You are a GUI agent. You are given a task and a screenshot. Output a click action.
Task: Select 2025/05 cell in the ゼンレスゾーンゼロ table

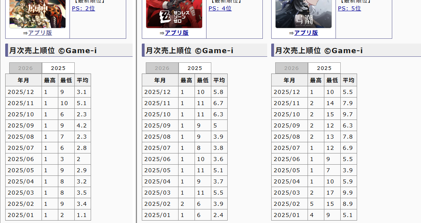[160, 170]
